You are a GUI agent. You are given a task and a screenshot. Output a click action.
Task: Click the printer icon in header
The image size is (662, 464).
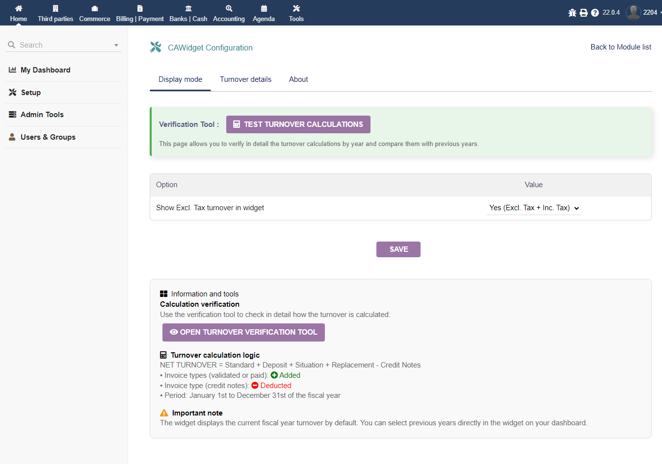pos(583,13)
